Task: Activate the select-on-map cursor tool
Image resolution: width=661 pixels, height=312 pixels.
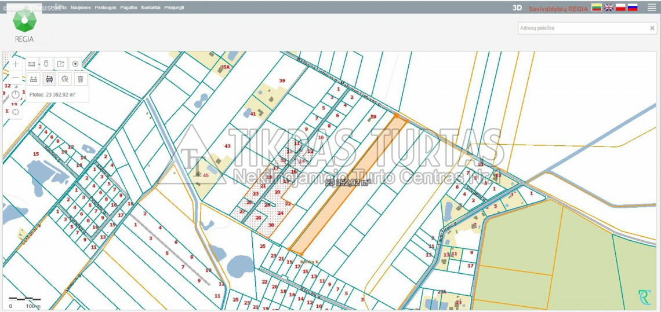Action: 66,79
